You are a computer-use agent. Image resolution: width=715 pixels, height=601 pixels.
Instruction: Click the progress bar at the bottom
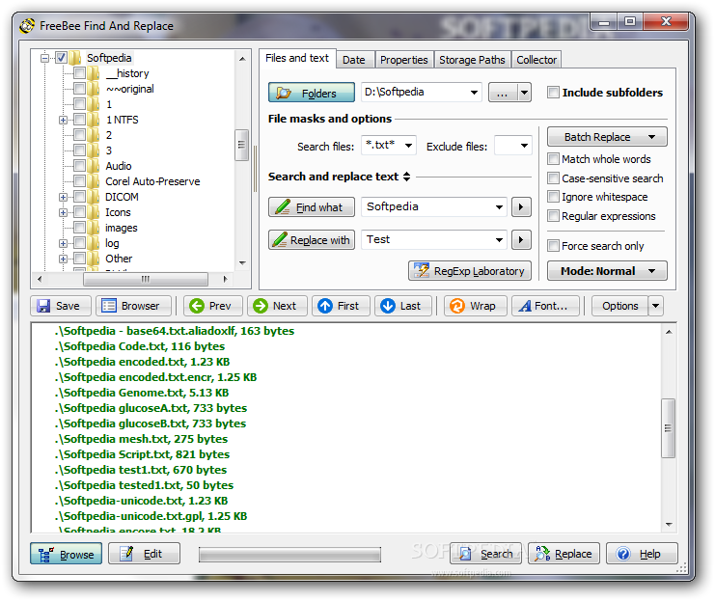coord(289,555)
